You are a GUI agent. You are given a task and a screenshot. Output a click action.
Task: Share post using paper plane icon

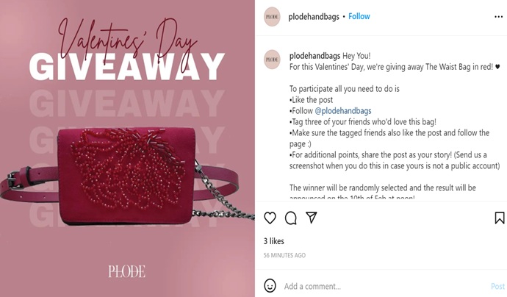311,218
